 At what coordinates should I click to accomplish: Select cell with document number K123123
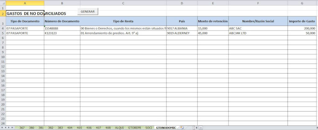tap(62, 33)
